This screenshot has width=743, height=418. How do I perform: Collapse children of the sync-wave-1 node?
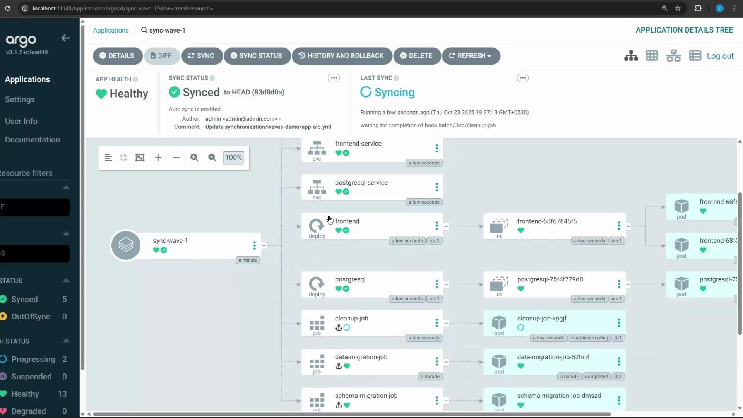click(264, 245)
